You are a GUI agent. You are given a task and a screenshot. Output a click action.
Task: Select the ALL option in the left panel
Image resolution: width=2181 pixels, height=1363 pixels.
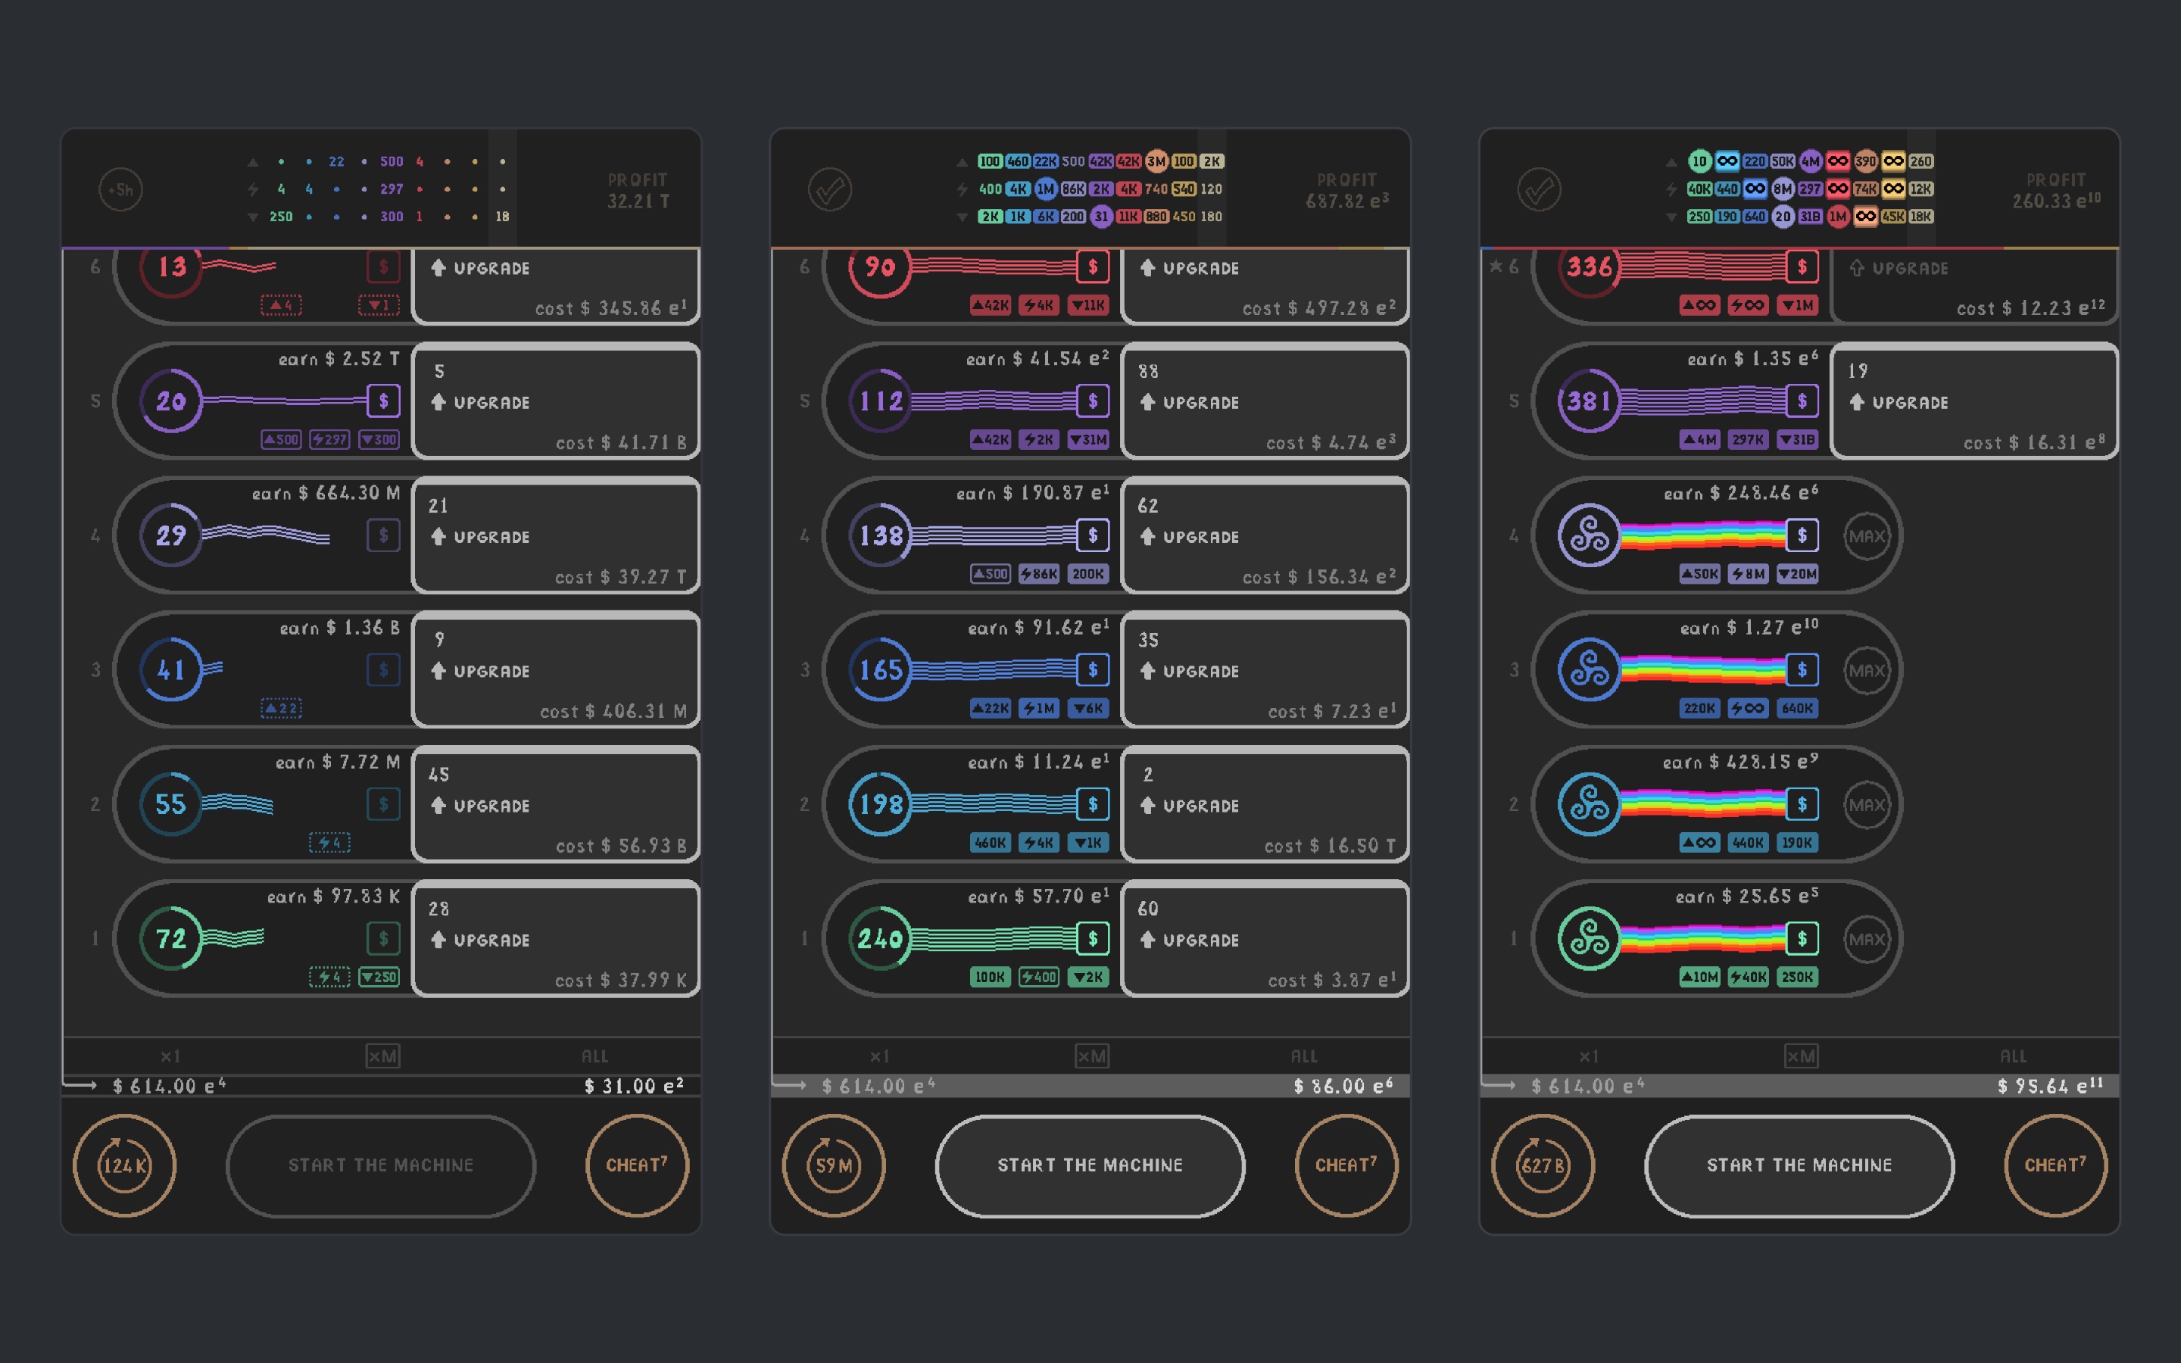(x=594, y=1056)
